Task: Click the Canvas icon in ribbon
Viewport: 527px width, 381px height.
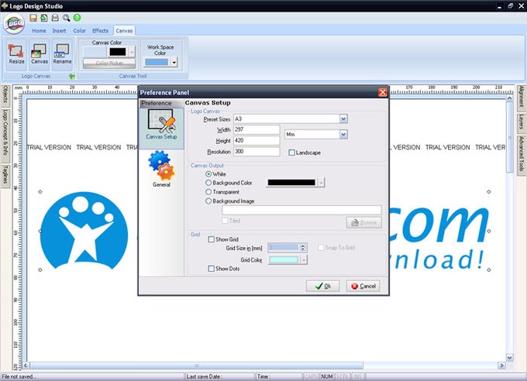Action: click(x=40, y=53)
